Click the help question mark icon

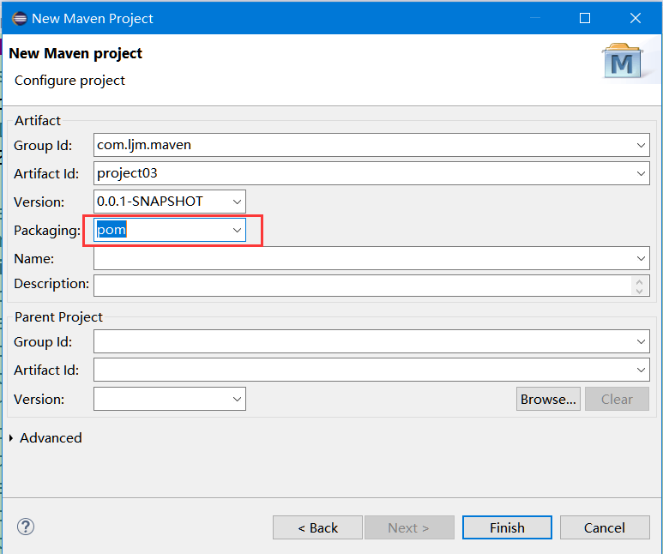pos(26,527)
